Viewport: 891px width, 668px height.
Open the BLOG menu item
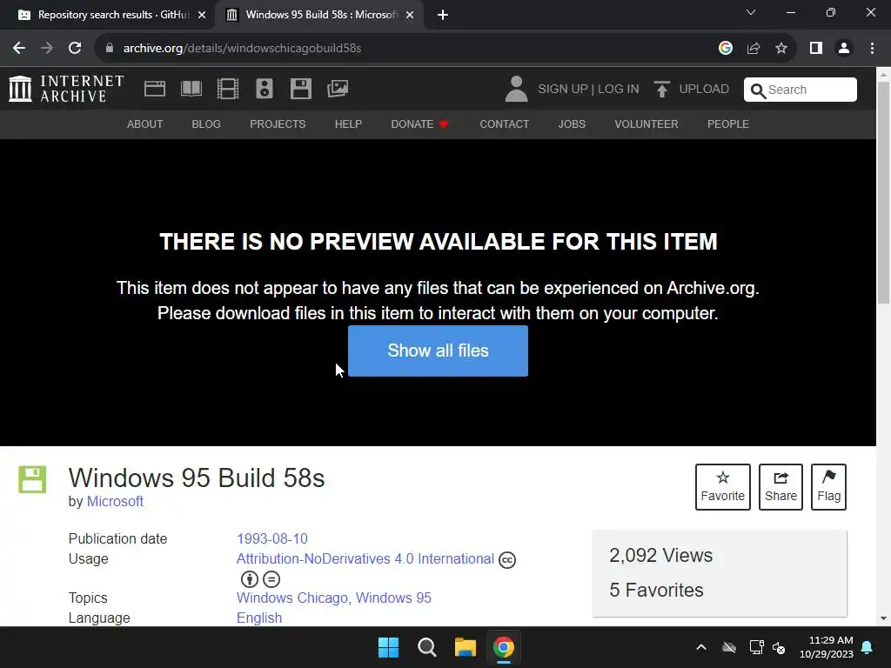pyautogui.click(x=206, y=124)
